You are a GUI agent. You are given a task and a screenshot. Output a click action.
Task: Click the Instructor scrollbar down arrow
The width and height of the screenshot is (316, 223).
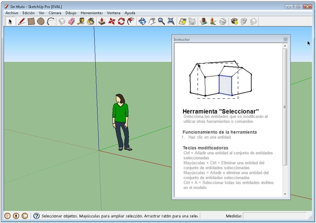coord(285,194)
